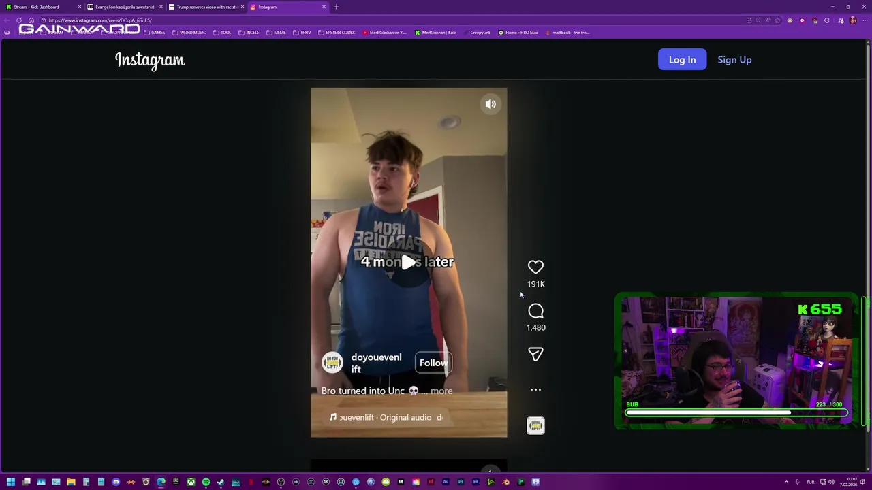This screenshot has height=490, width=872.
Task: Open Discord from the taskbar
Action: tap(116, 482)
